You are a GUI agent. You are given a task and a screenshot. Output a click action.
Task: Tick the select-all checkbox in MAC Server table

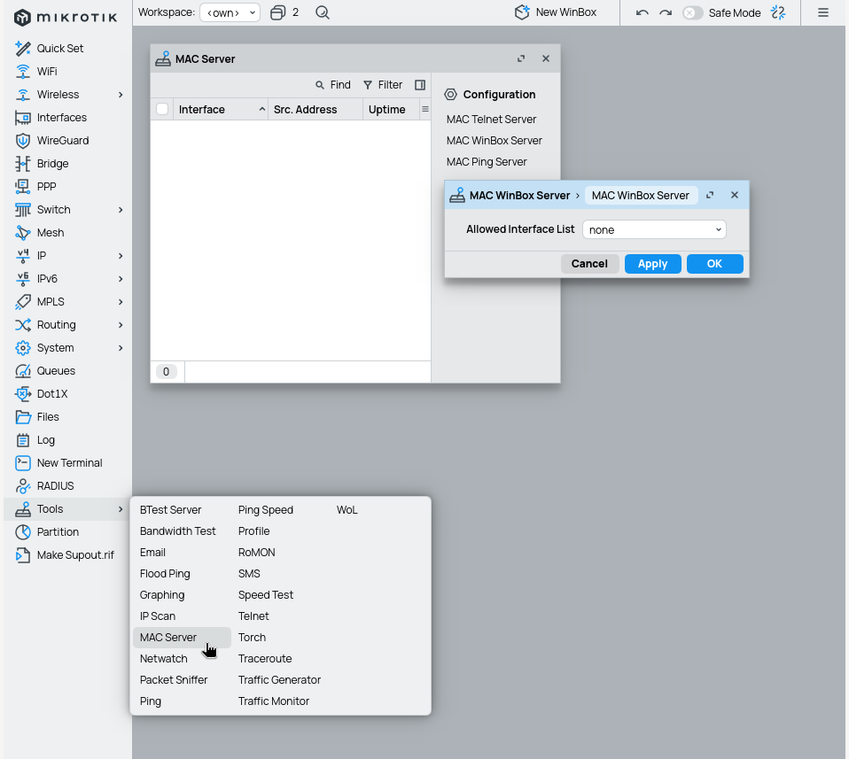(x=162, y=109)
